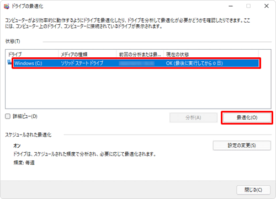
Task: Close the window with the X button
Action: coord(267,6)
